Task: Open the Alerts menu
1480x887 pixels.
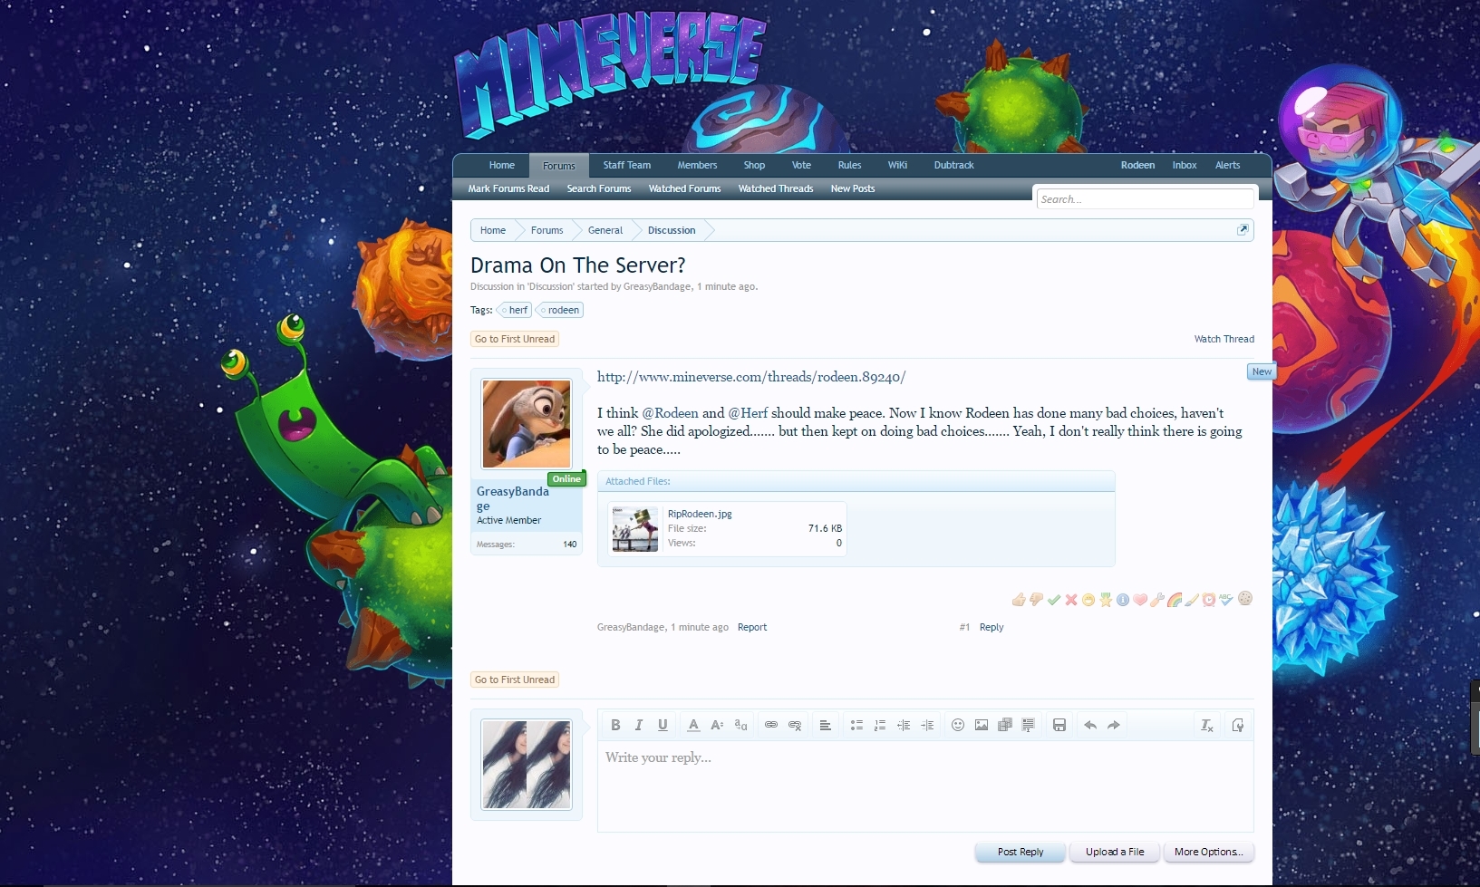Action: point(1228,165)
